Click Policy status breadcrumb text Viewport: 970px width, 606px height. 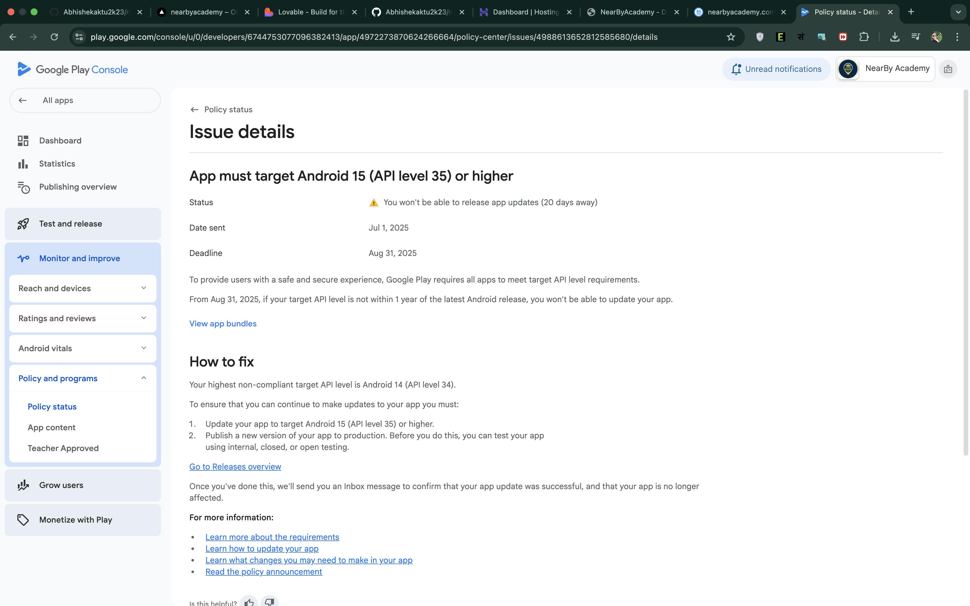point(228,110)
